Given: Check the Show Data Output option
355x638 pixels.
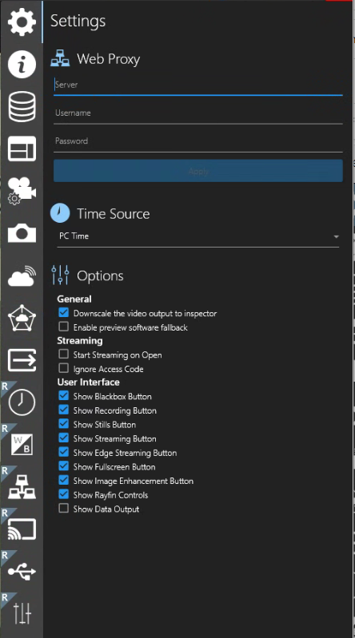Looking at the screenshot, I should tap(63, 509).
